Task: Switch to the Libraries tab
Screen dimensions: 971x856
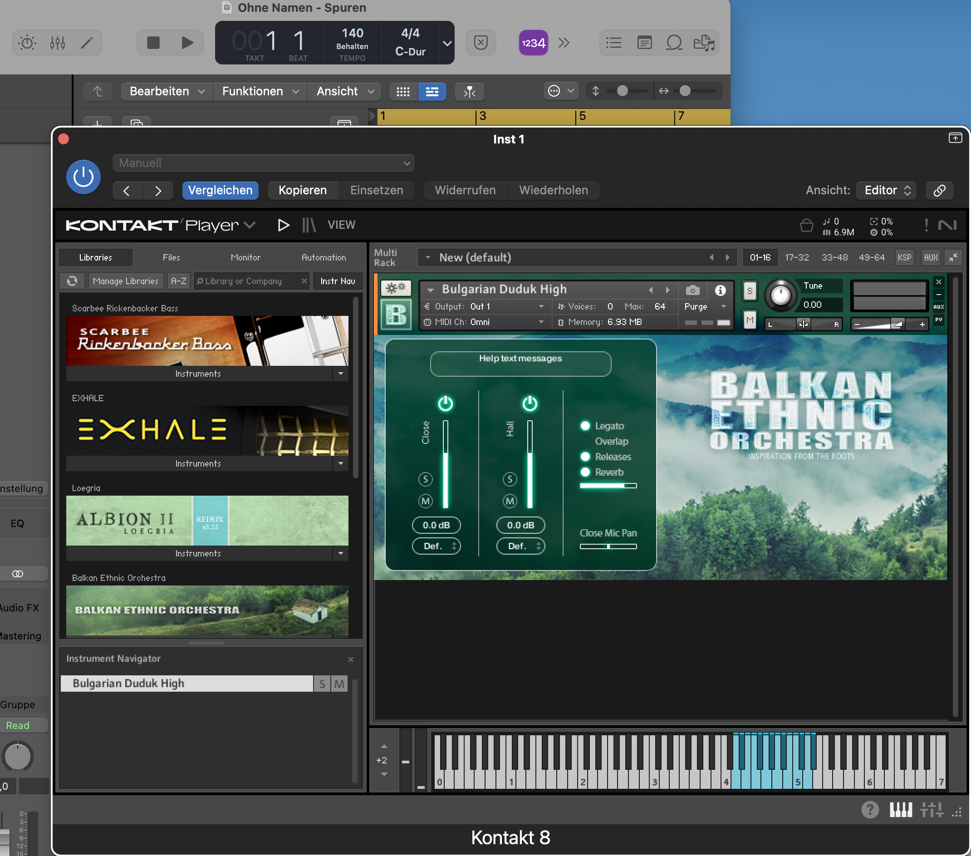Action: [95, 258]
